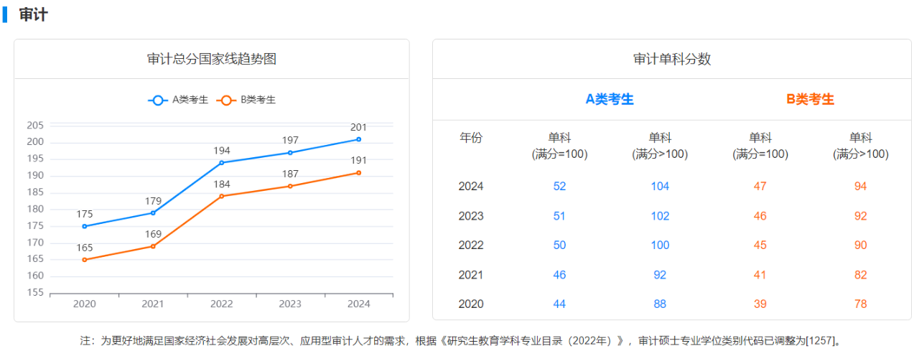Viewport: 919px width, 351px height.
Task: Select the blue 2022 marker labeled 194
Action: tap(221, 162)
